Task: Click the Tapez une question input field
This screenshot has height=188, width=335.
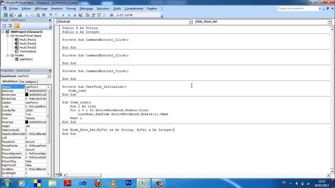Action: pyautogui.click(x=298, y=8)
